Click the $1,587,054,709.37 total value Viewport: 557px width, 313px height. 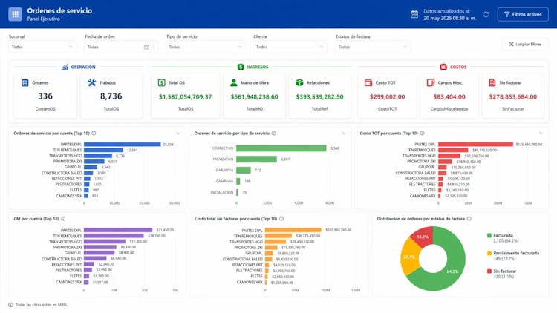point(186,97)
